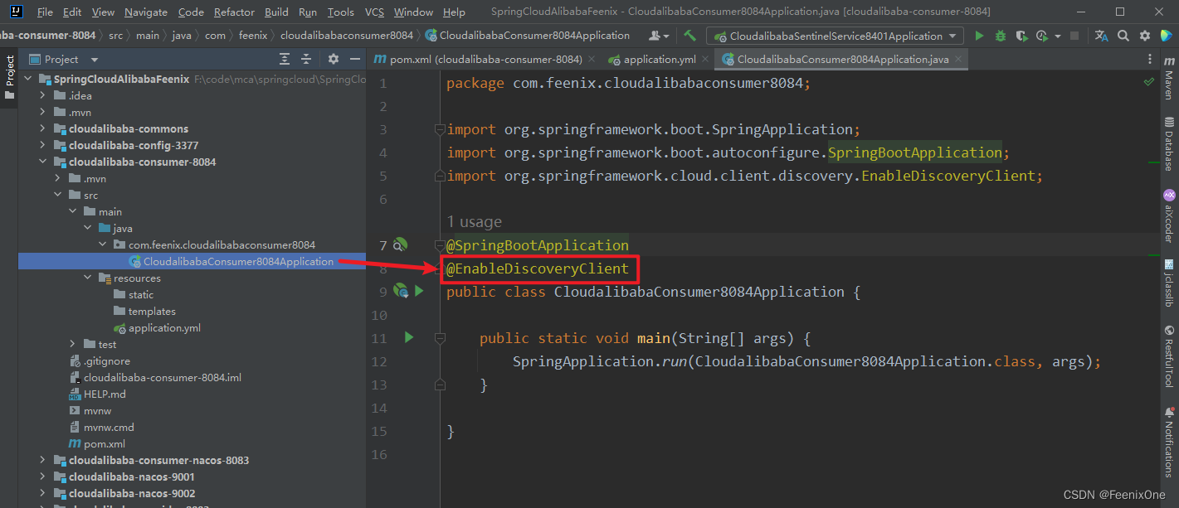Select HELP.md in the project tree

click(105, 394)
